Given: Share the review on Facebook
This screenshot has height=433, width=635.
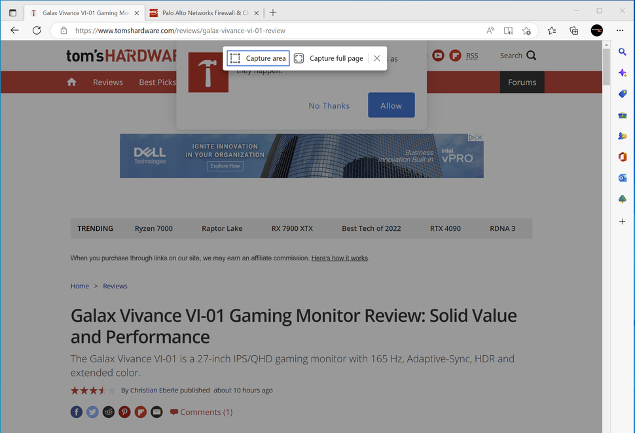Looking at the screenshot, I should tap(76, 411).
